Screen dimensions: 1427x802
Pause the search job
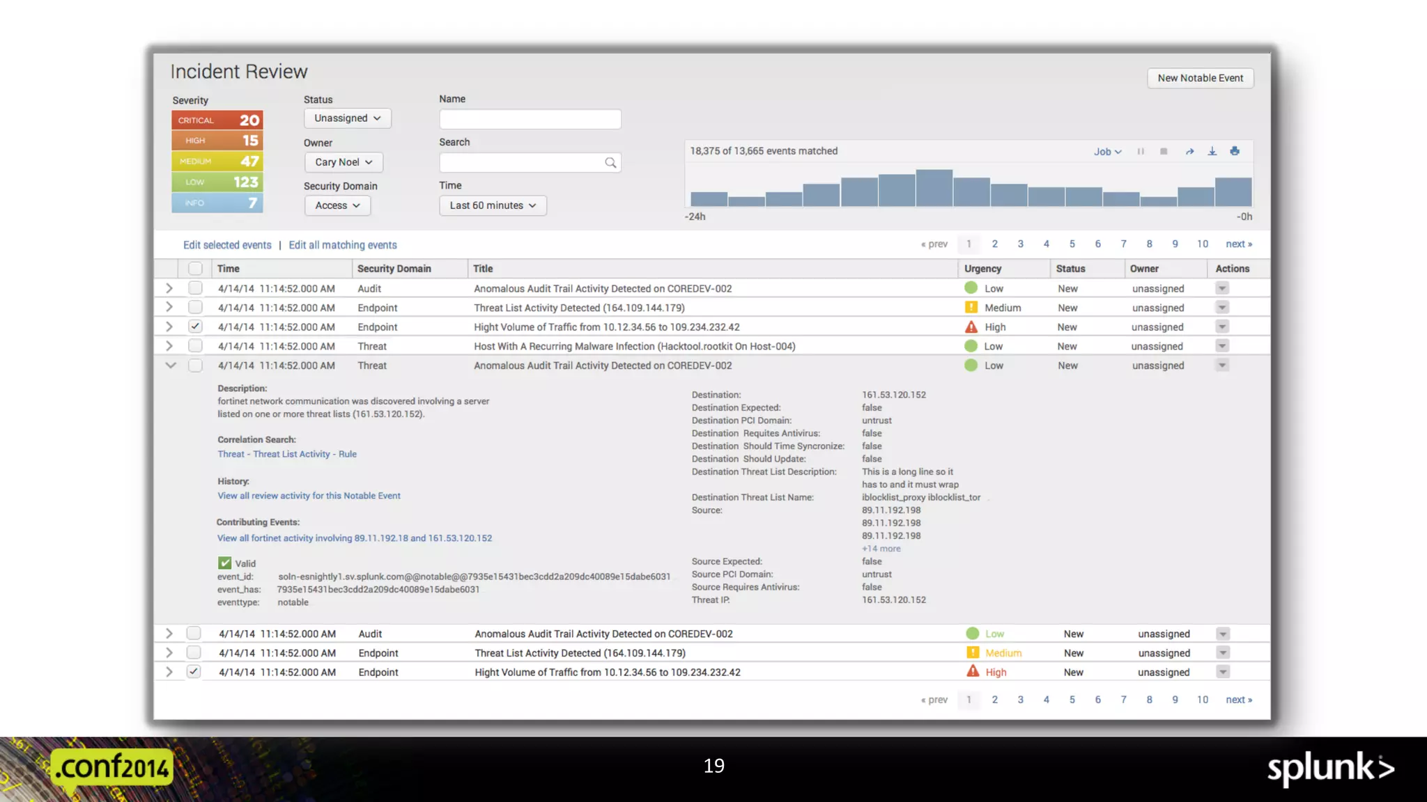point(1141,151)
